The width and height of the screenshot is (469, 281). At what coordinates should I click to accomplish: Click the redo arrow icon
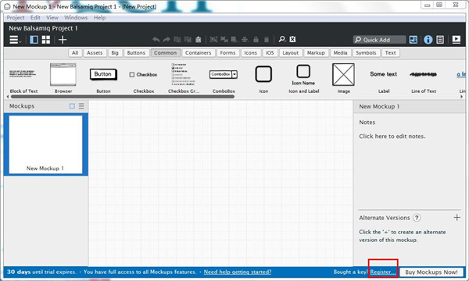point(166,39)
